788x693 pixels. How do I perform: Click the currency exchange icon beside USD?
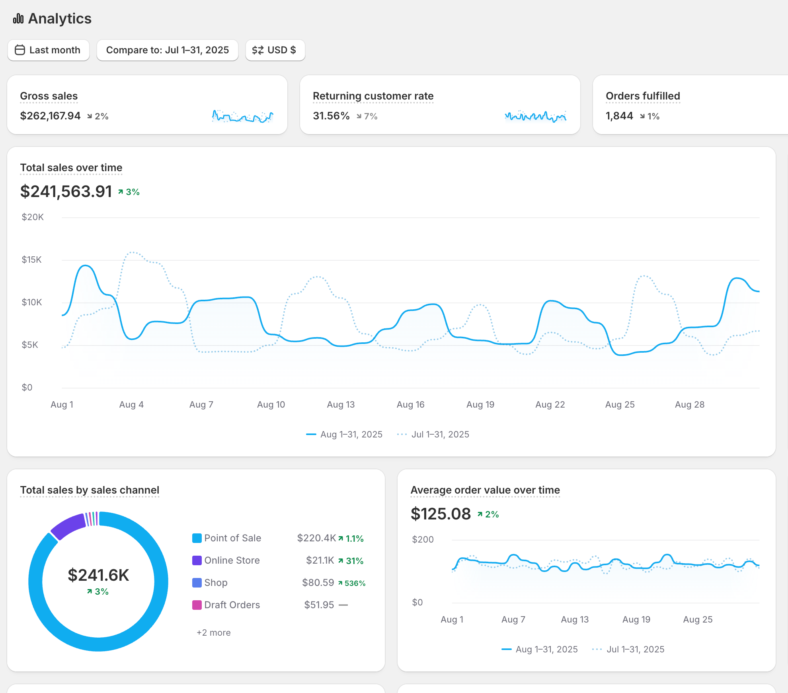coord(257,50)
